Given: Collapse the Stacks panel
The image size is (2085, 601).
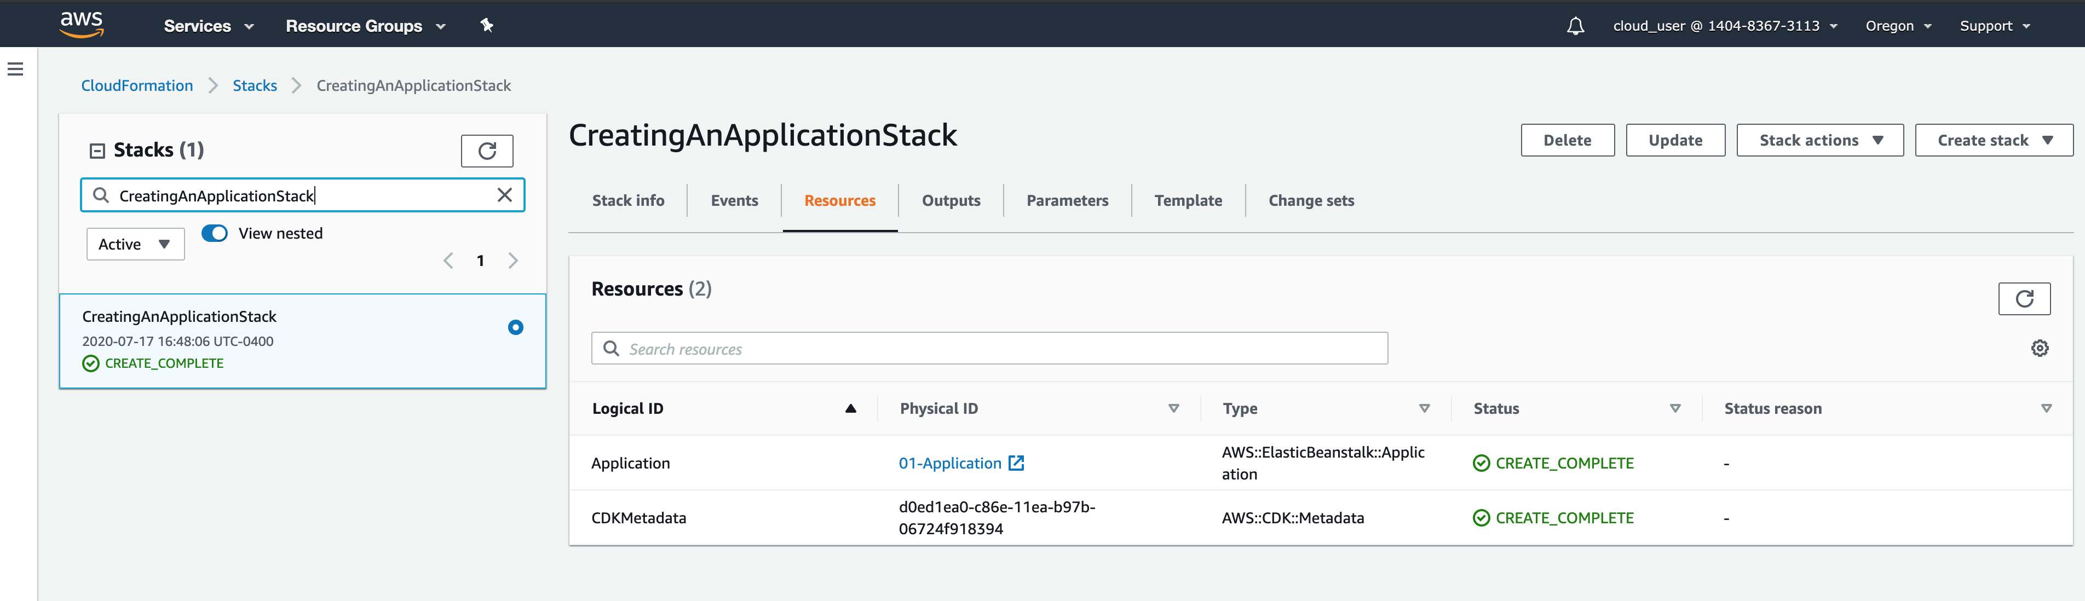Looking at the screenshot, I should point(97,151).
